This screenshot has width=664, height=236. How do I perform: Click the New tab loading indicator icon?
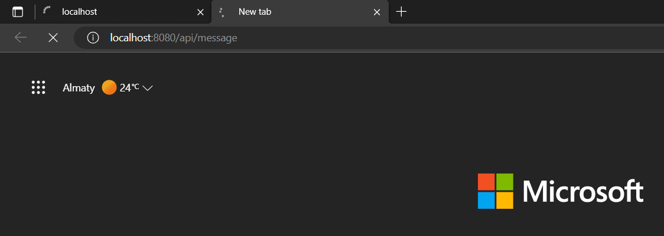(222, 11)
